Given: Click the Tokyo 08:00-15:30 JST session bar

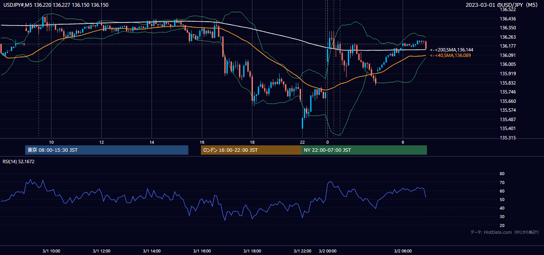Looking at the screenshot, I should 107,150.
